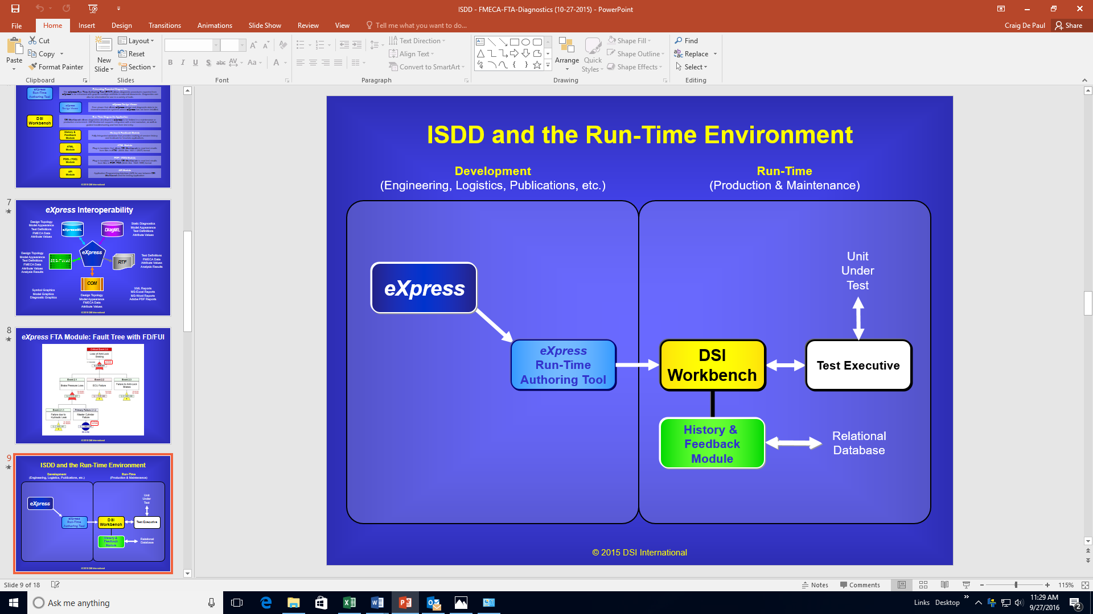Click Find in the Editing group
This screenshot has height=614, width=1093.
click(x=687, y=40)
